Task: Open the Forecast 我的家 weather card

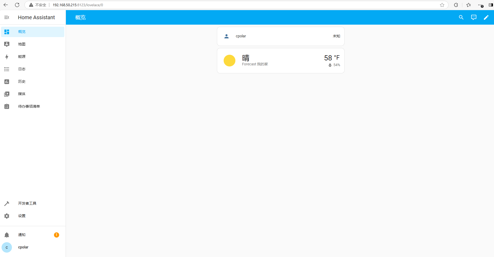Action: tap(281, 61)
